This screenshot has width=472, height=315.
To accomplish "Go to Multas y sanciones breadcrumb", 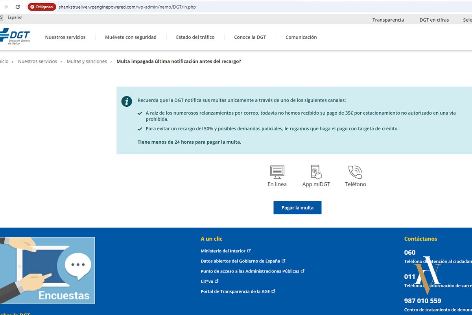I will pyautogui.click(x=87, y=61).
